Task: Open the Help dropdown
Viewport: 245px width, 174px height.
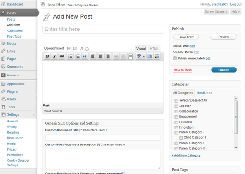Action: (236, 12)
